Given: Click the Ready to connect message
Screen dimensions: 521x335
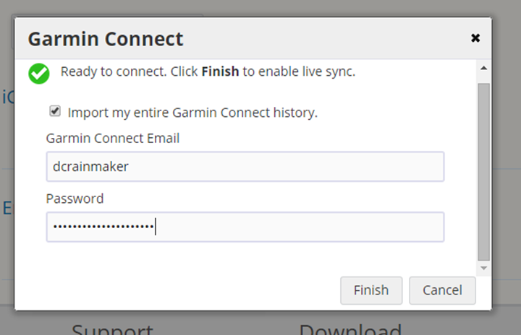Looking at the screenshot, I should 208,71.
